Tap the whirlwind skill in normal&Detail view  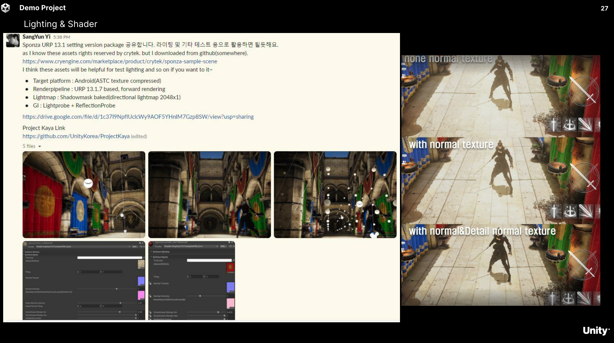[x=568, y=299]
